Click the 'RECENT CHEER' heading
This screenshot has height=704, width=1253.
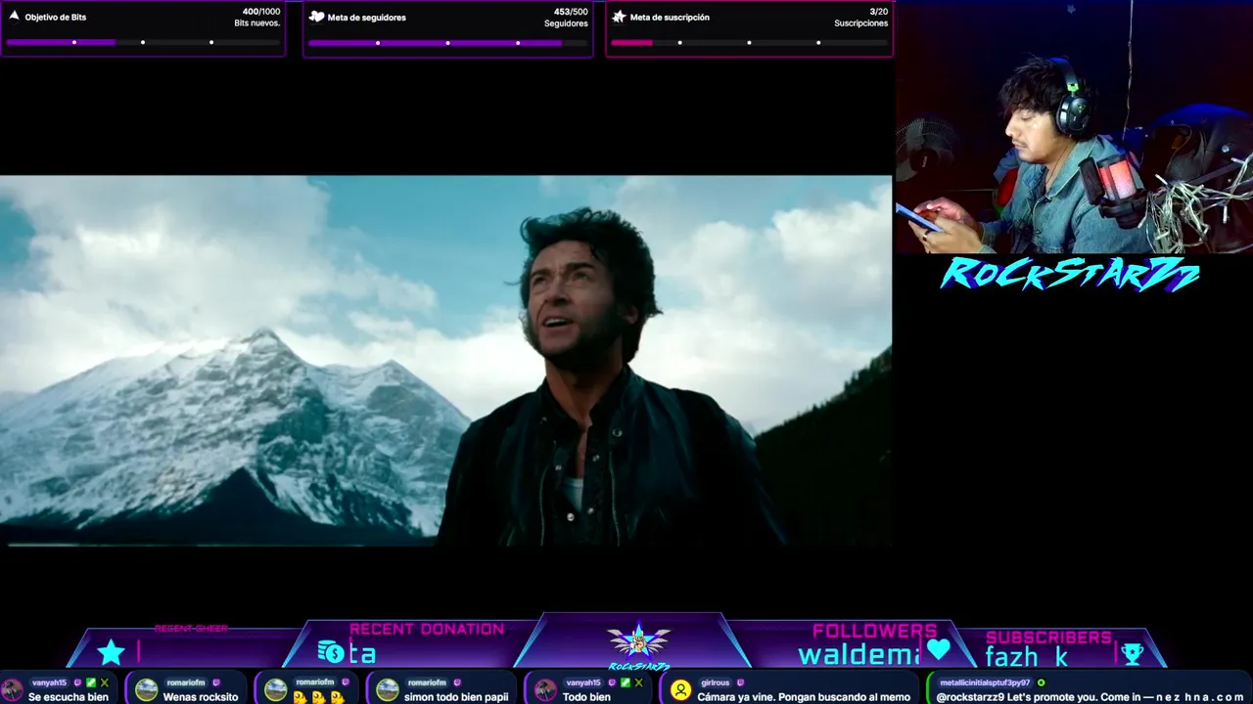pyautogui.click(x=191, y=629)
